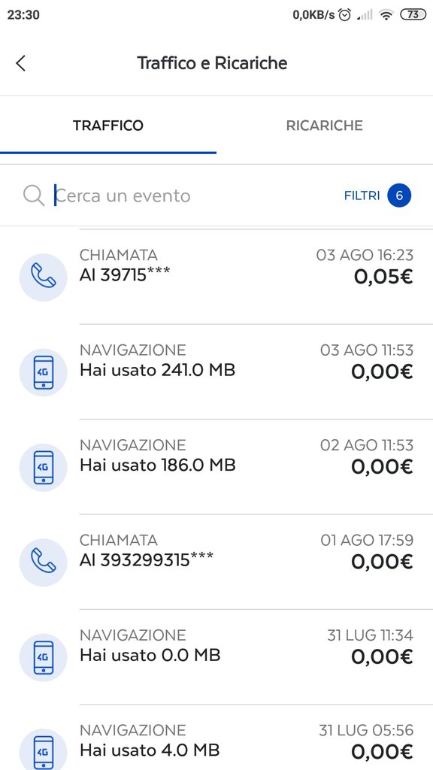Tap the battery indicator showing 73

point(413,15)
